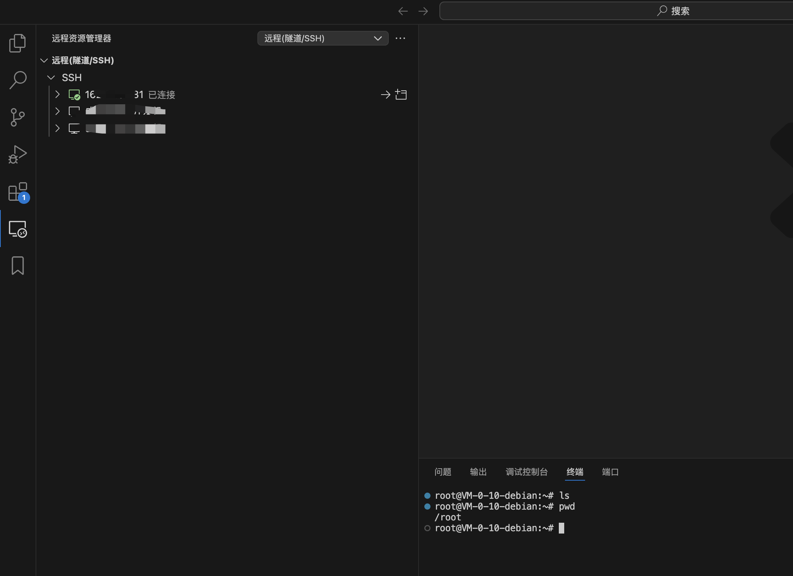793x576 pixels.
Task: Click the go forward navigation arrow
Action: [x=423, y=11]
